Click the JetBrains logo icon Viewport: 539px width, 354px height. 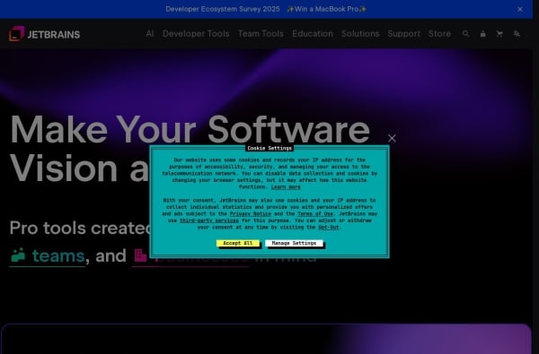point(16,34)
